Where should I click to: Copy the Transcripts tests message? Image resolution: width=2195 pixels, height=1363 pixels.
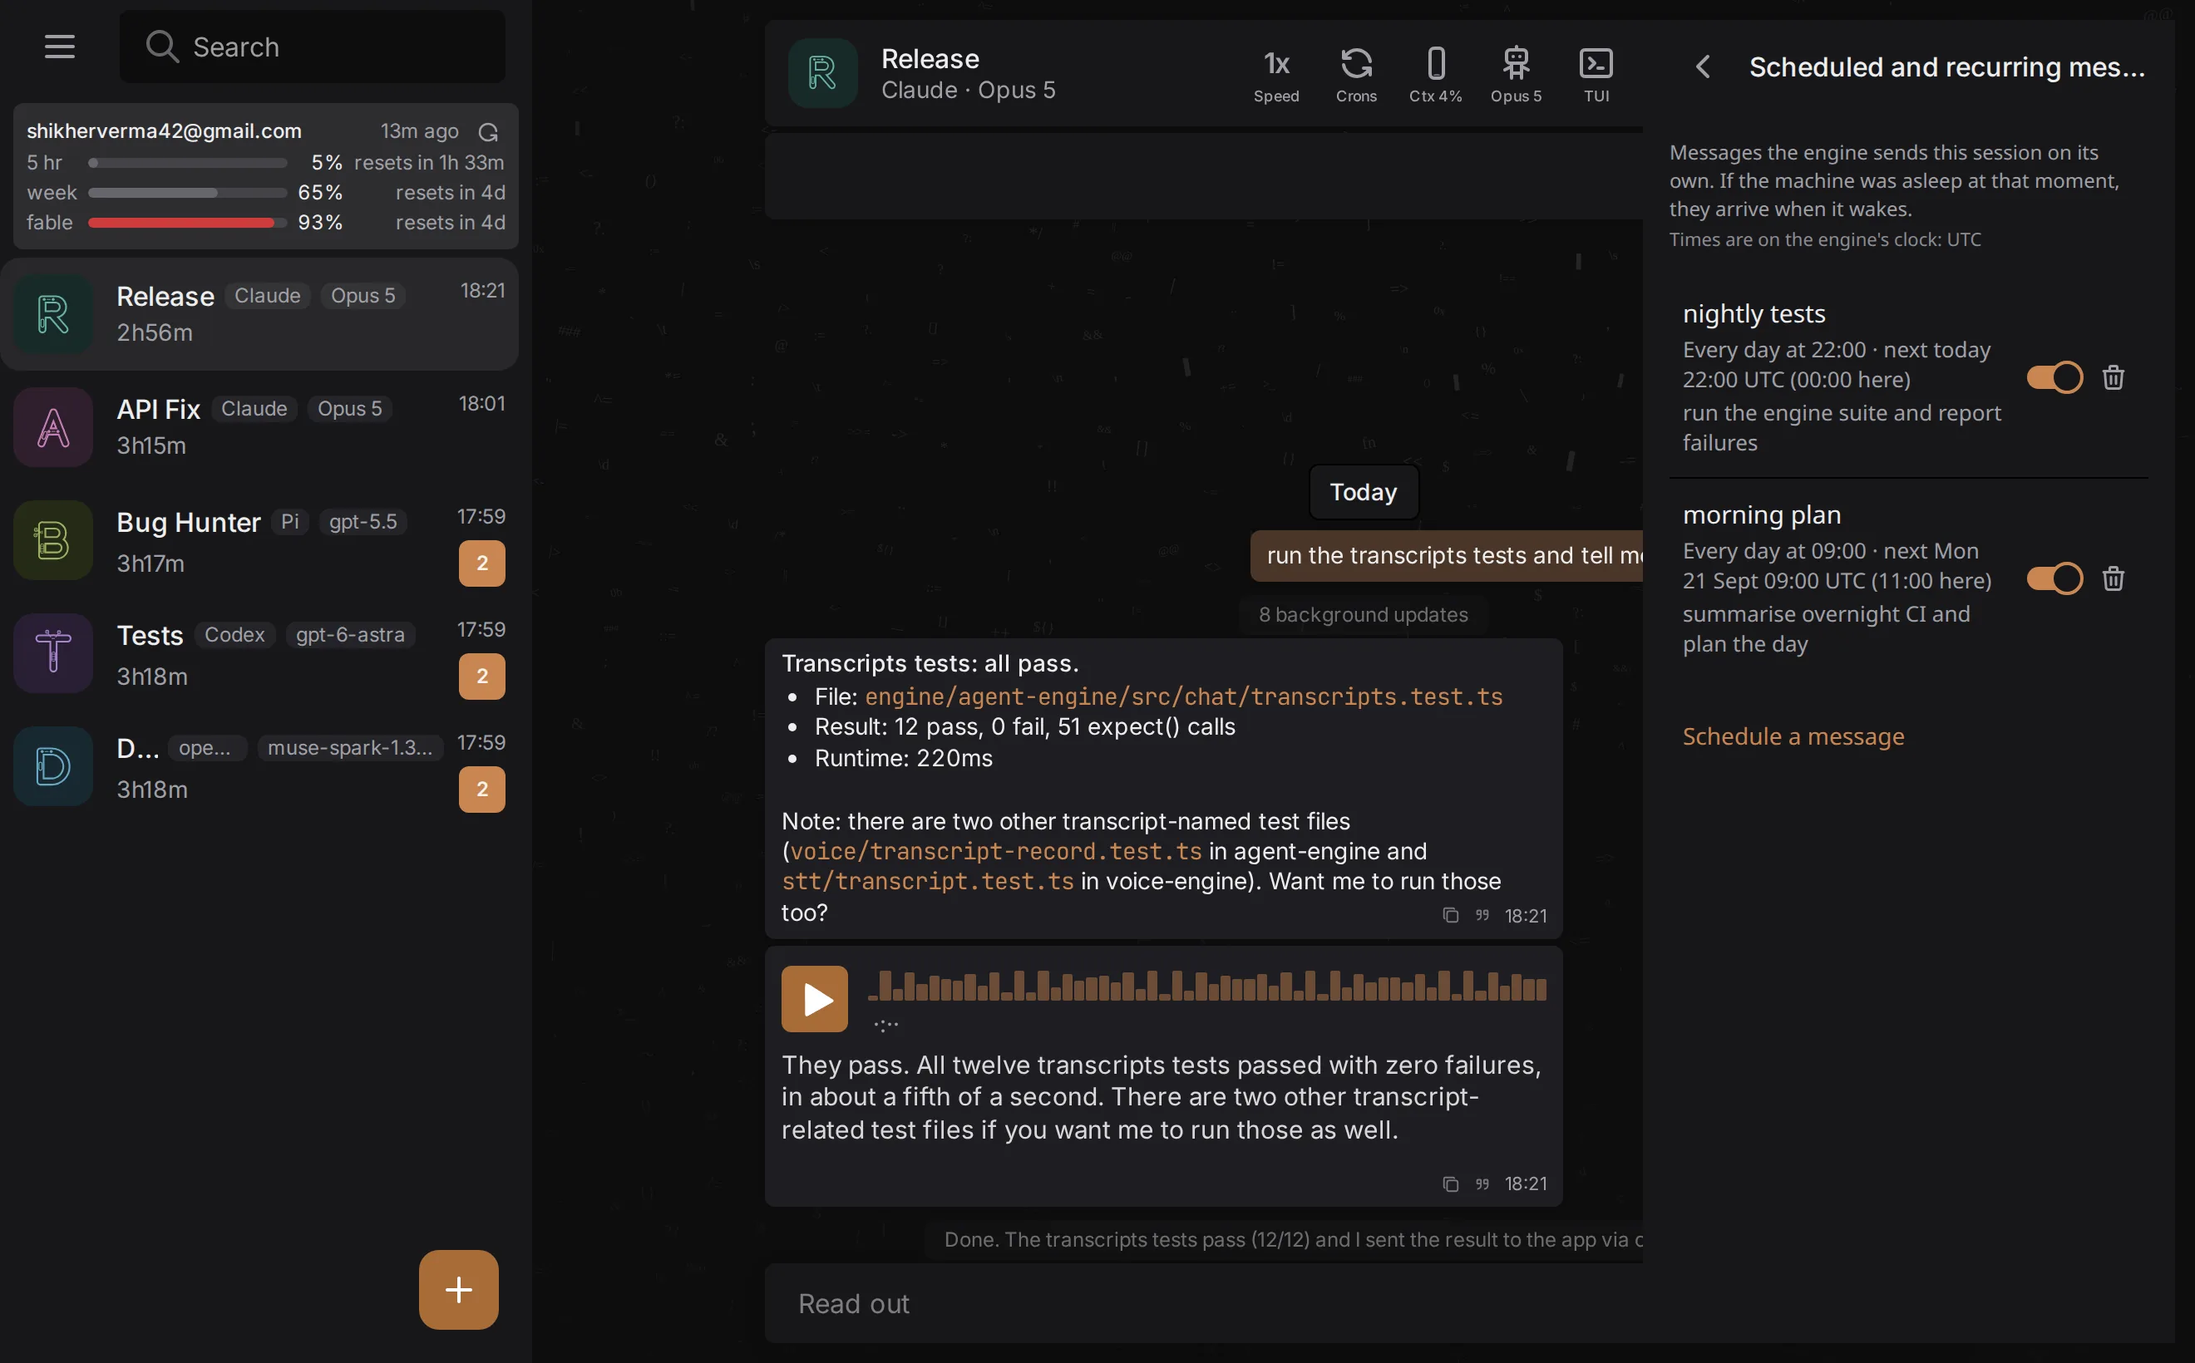[x=1450, y=916]
